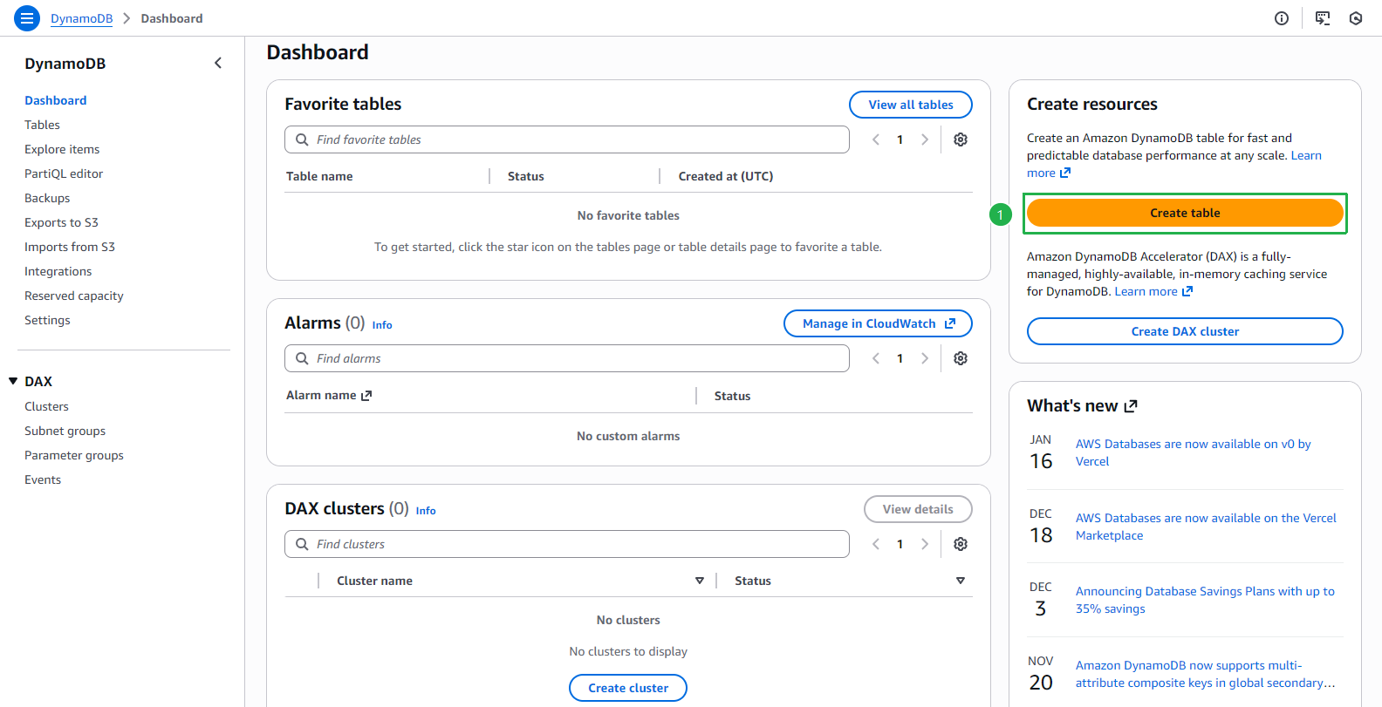Open Favorite tables preferences gear
The width and height of the screenshot is (1382, 707).
(961, 139)
